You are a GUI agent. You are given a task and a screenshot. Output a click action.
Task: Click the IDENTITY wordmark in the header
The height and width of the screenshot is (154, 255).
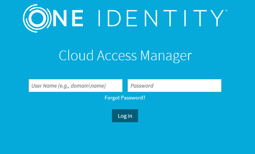(x=161, y=18)
